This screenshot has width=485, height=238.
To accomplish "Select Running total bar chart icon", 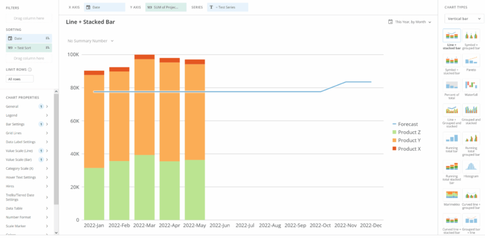I will [452, 138].
